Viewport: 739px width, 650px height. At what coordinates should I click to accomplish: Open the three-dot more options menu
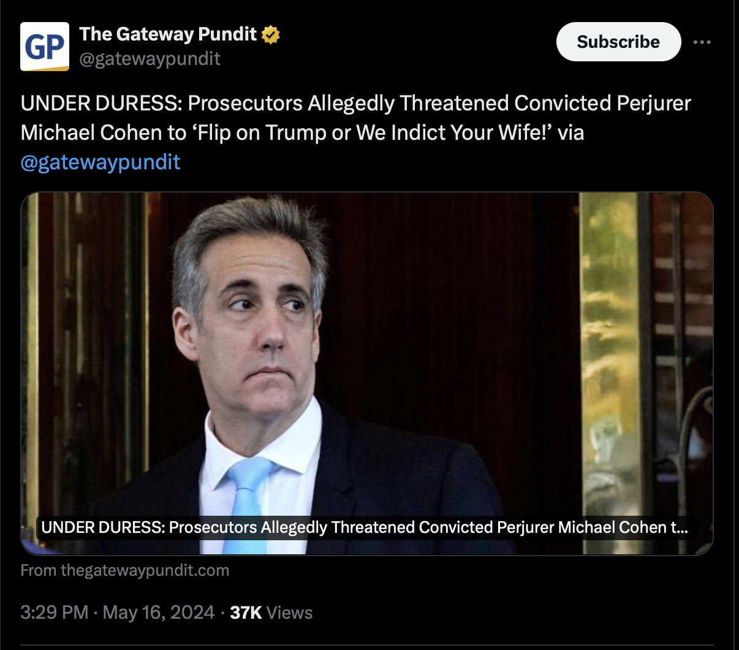702,42
